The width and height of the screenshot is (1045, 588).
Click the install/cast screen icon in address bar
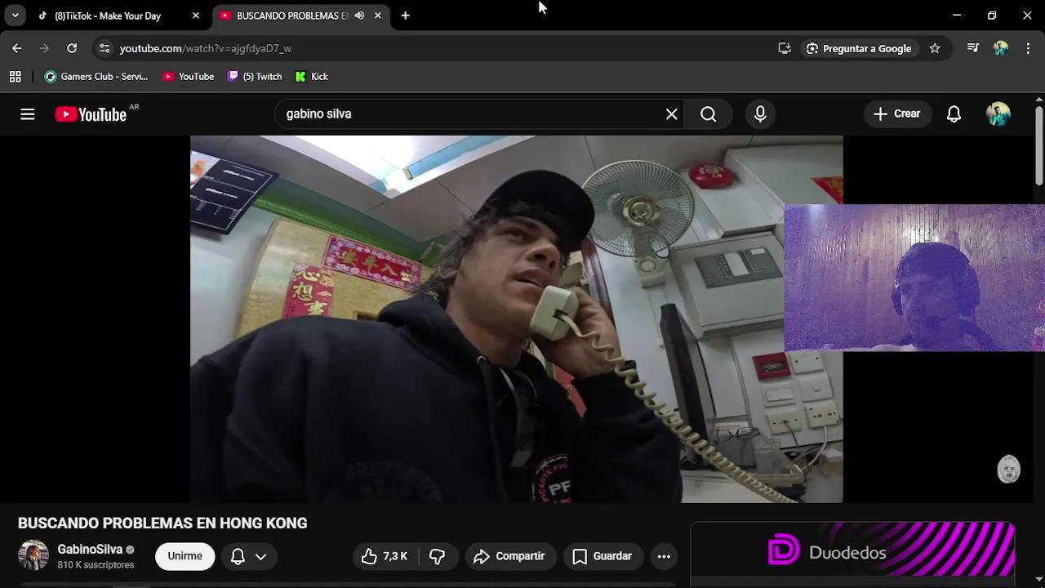pos(785,48)
